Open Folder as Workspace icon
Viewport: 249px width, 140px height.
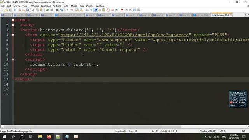coord(112,10)
